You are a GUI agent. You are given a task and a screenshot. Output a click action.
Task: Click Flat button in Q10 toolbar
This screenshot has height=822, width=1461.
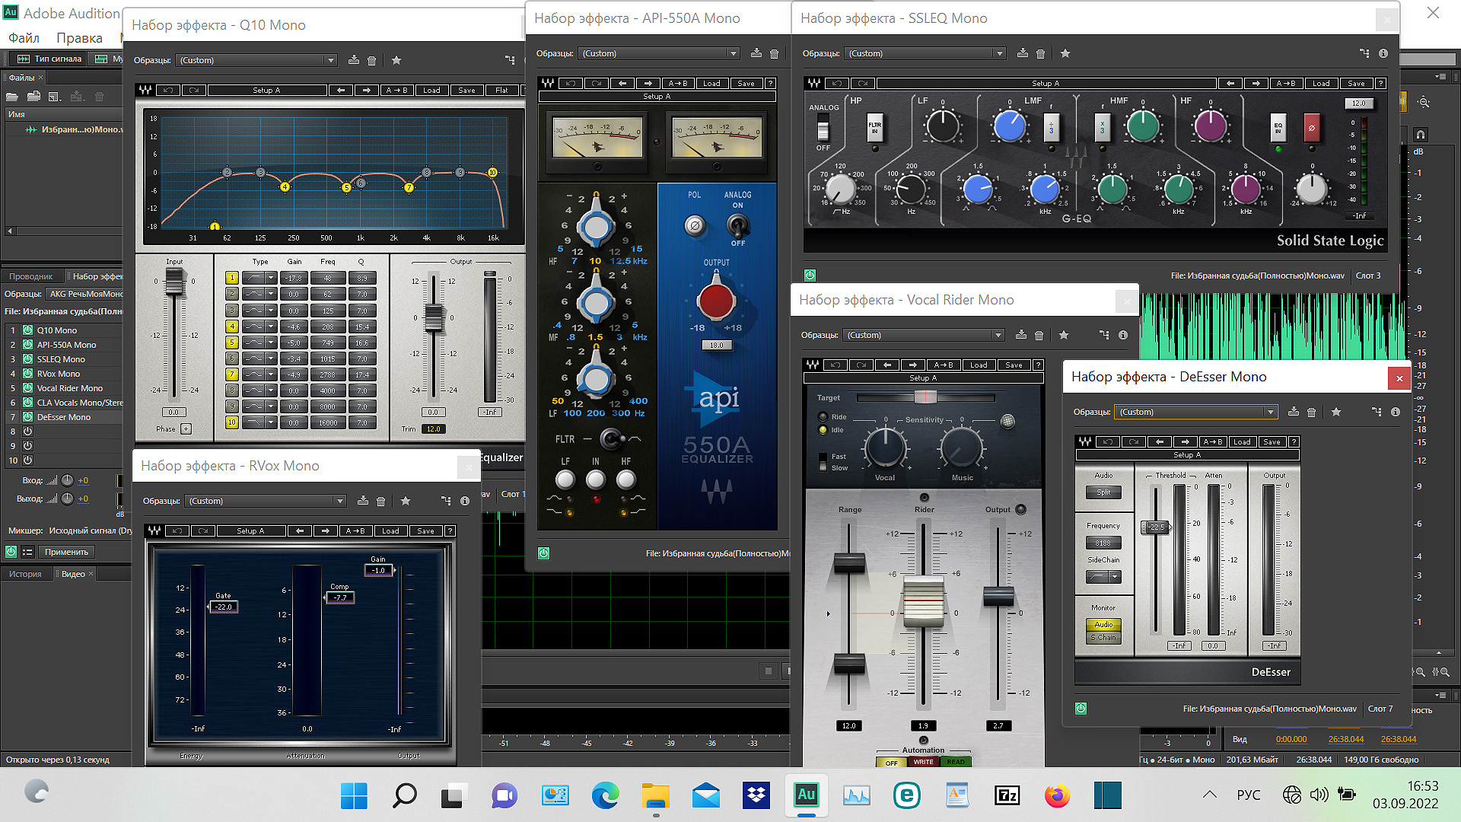(x=501, y=90)
